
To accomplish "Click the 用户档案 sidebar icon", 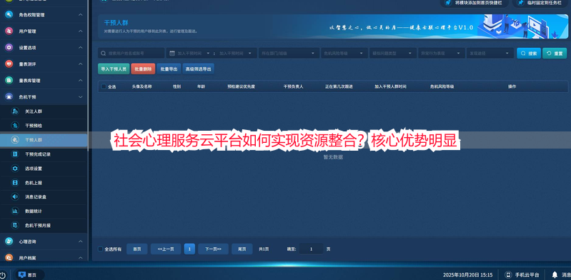I will (x=9, y=257).
